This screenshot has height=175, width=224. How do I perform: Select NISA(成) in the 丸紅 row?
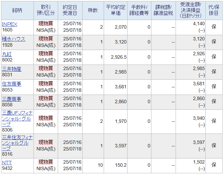tap(46, 60)
